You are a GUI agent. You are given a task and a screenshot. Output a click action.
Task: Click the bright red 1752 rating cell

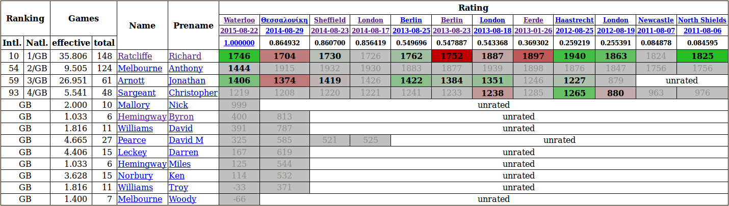click(452, 56)
